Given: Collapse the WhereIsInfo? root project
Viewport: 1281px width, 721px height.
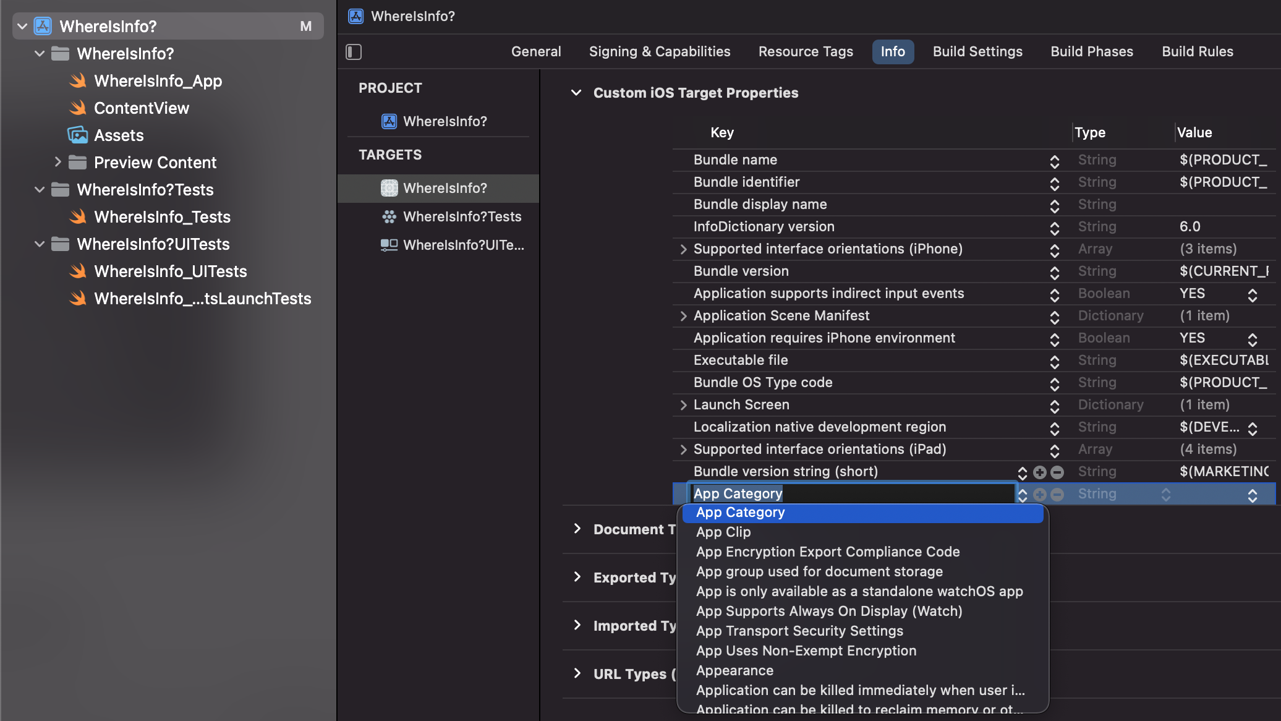Looking at the screenshot, I should (x=22, y=26).
